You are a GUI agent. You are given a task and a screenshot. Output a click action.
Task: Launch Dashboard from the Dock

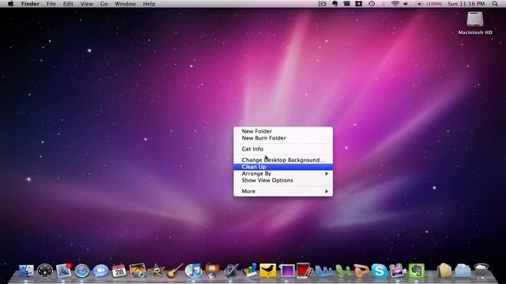pos(45,271)
